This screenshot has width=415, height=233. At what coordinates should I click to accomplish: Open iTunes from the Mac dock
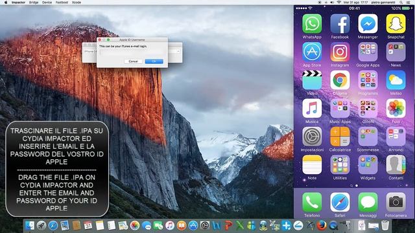[x=170, y=226]
